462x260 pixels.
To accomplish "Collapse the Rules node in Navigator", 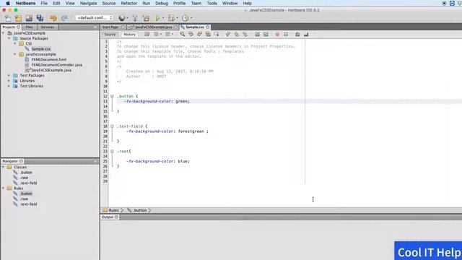I will [4, 188].
